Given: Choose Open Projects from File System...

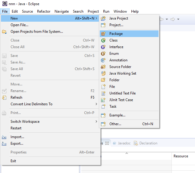Looking at the screenshot, I should click(x=50, y=32).
